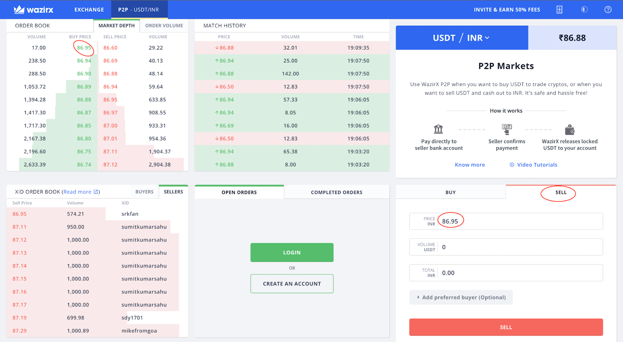The image size is (623, 342).
Task: Click buy price 86.80 in order book
Action: coord(84,138)
